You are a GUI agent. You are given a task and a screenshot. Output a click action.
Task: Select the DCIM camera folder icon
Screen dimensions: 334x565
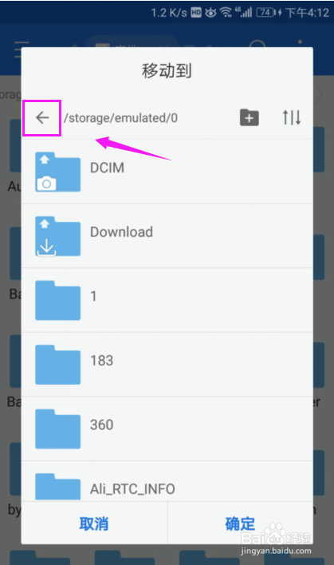pyautogui.click(x=57, y=172)
